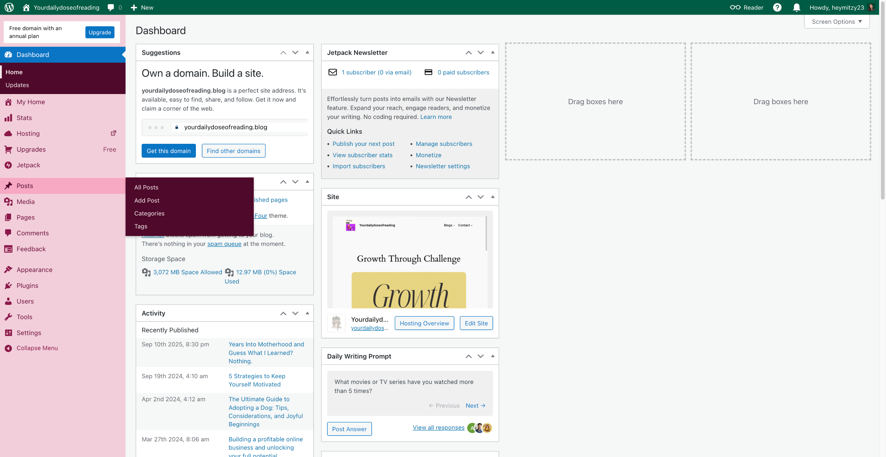Viewport: 886px width, 457px height.
Task: Move the Site panel down
Action: (480, 197)
